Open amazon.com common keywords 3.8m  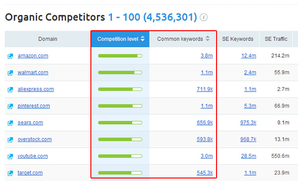point(207,56)
